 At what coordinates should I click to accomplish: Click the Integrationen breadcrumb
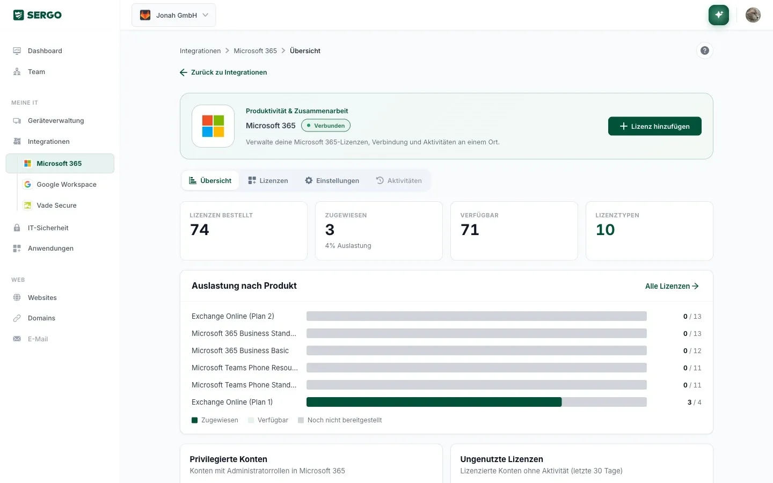click(x=200, y=51)
